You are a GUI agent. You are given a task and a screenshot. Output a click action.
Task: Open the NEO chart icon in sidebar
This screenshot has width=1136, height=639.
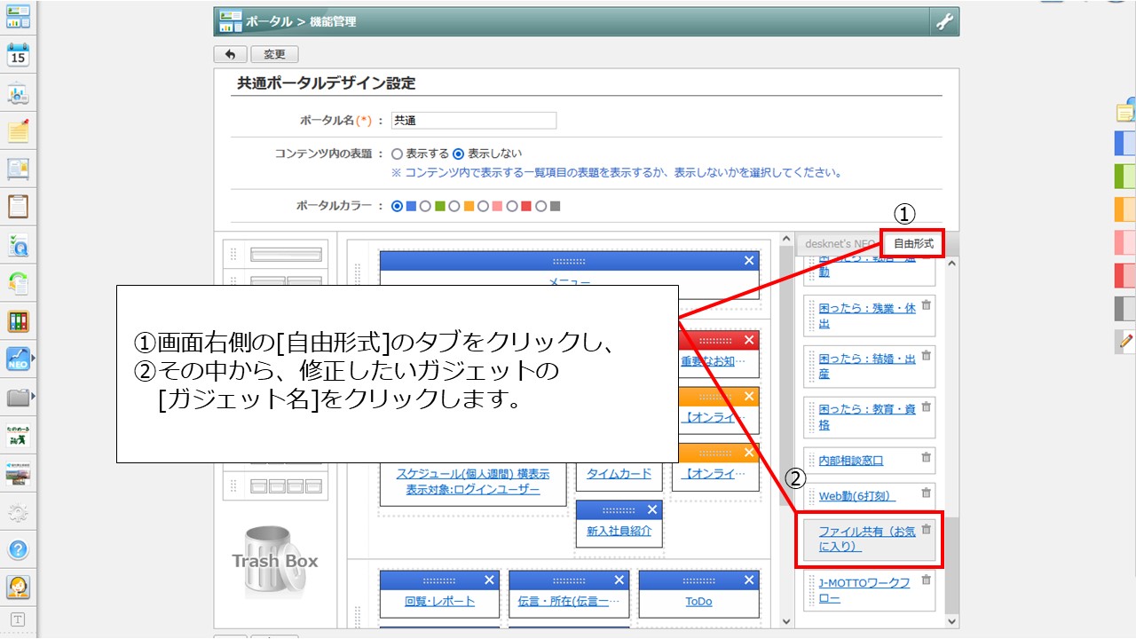pyautogui.click(x=18, y=359)
